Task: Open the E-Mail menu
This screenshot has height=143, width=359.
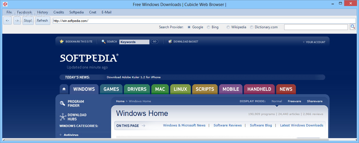Action: point(107,12)
